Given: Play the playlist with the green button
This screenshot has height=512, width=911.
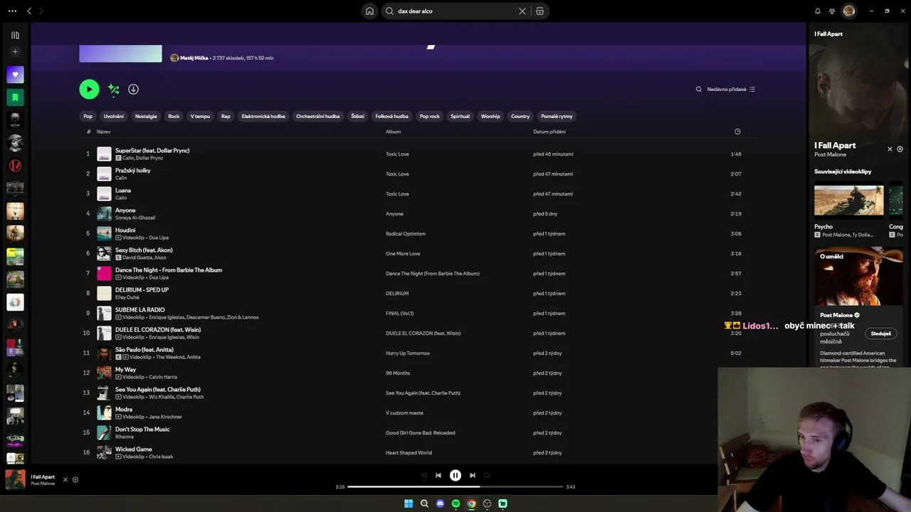Looking at the screenshot, I should pyautogui.click(x=89, y=89).
